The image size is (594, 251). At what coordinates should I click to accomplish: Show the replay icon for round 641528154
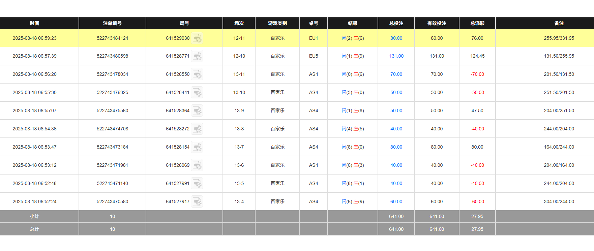point(197,147)
